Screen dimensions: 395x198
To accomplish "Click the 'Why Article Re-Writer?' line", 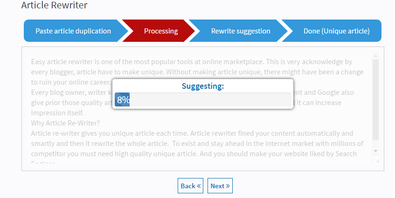I will (65, 123).
